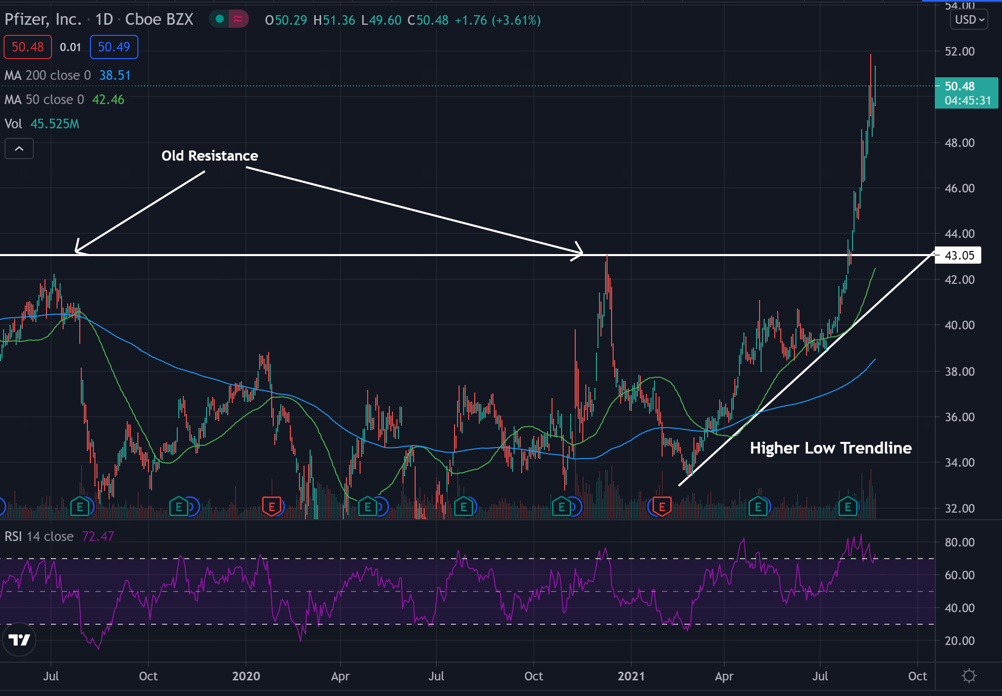Open the Pfizer, Inc. symbol title
The width and height of the screenshot is (1002, 696).
pos(43,19)
